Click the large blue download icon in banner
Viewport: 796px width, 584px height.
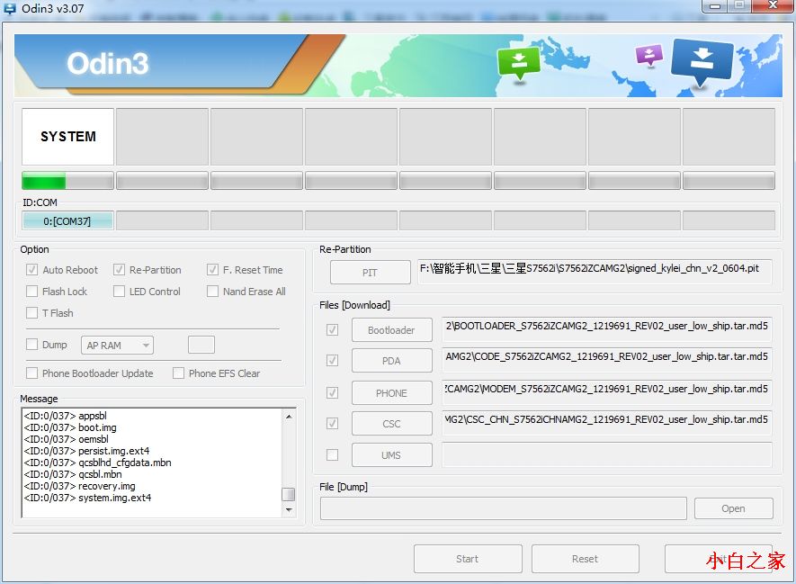click(702, 62)
